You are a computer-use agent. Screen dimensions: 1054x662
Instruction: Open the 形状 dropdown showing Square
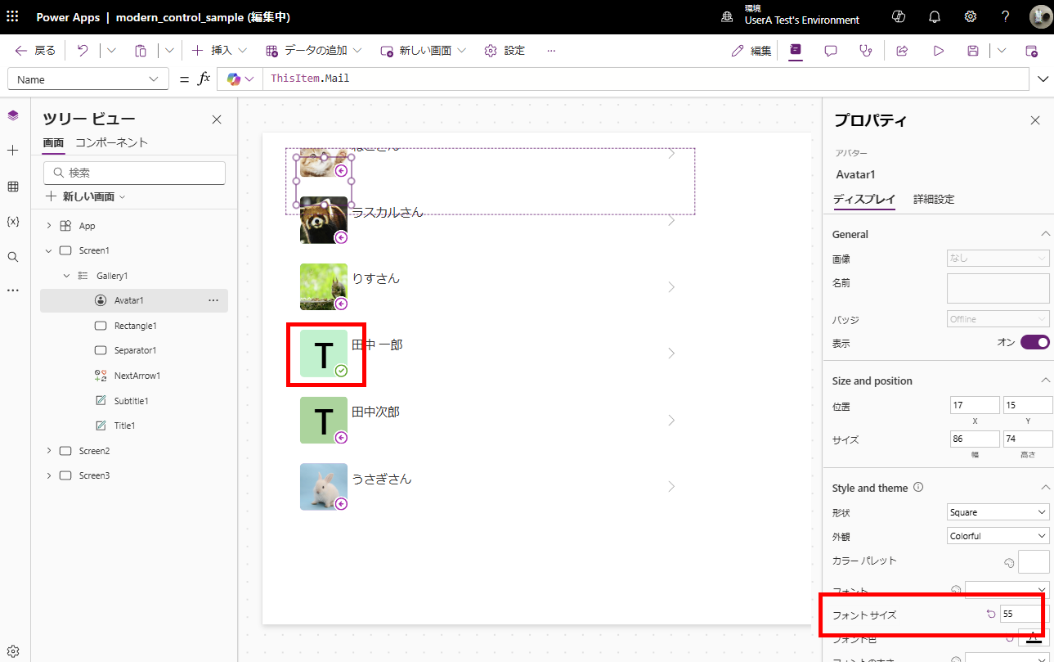(998, 511)
